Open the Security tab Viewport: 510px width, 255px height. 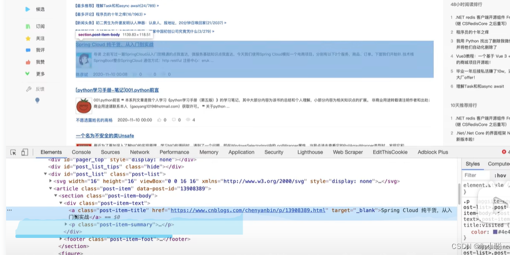pyautogui.click(x=274, y=152)
